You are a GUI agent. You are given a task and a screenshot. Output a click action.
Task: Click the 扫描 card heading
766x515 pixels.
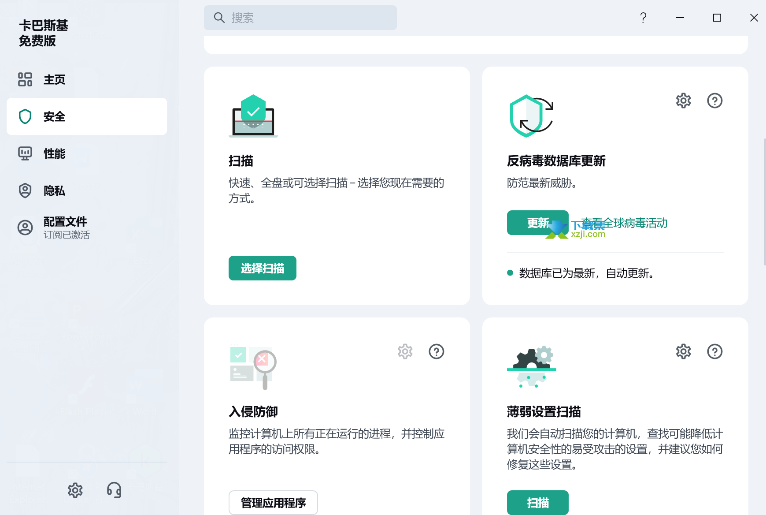(241, 161)
